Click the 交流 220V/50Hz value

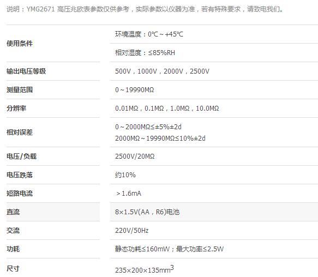click(132, 230)
